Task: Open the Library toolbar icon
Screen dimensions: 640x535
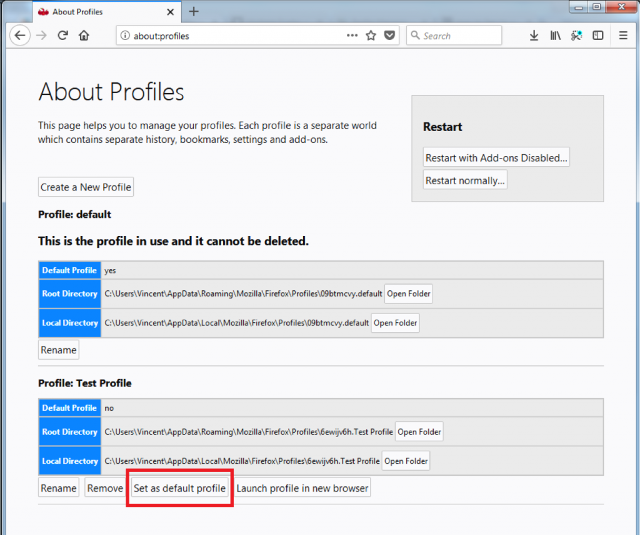Action: 555,36
